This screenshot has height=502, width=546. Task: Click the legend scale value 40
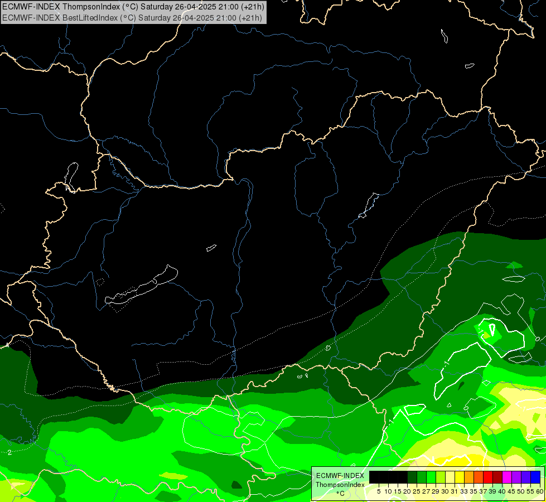pyautogui.click(x=502, y=491)
